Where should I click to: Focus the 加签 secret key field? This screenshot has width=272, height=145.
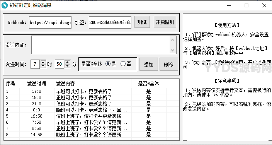110,22
